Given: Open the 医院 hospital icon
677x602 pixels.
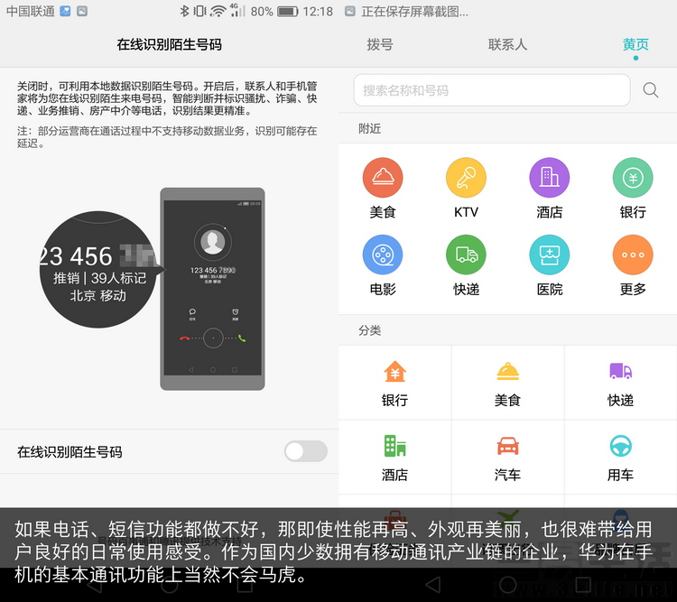Looking at the screenshot, I should (549, 255).
